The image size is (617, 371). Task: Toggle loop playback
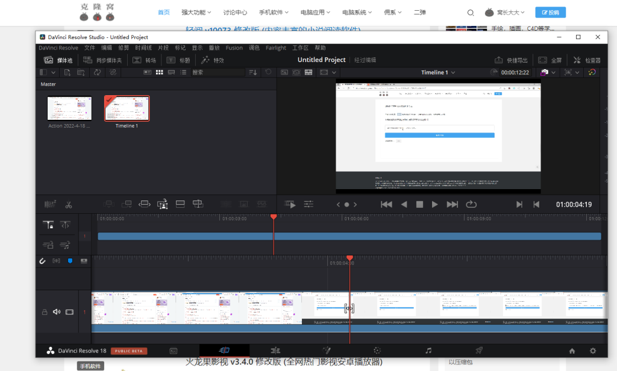tap(471, 204)
